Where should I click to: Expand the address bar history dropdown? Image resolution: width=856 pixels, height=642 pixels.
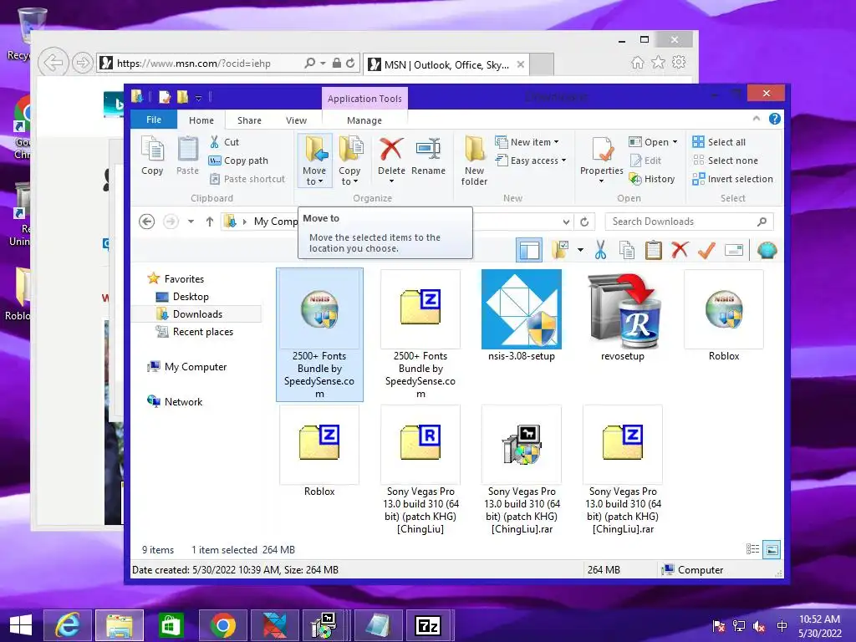(x=566, y=222)
